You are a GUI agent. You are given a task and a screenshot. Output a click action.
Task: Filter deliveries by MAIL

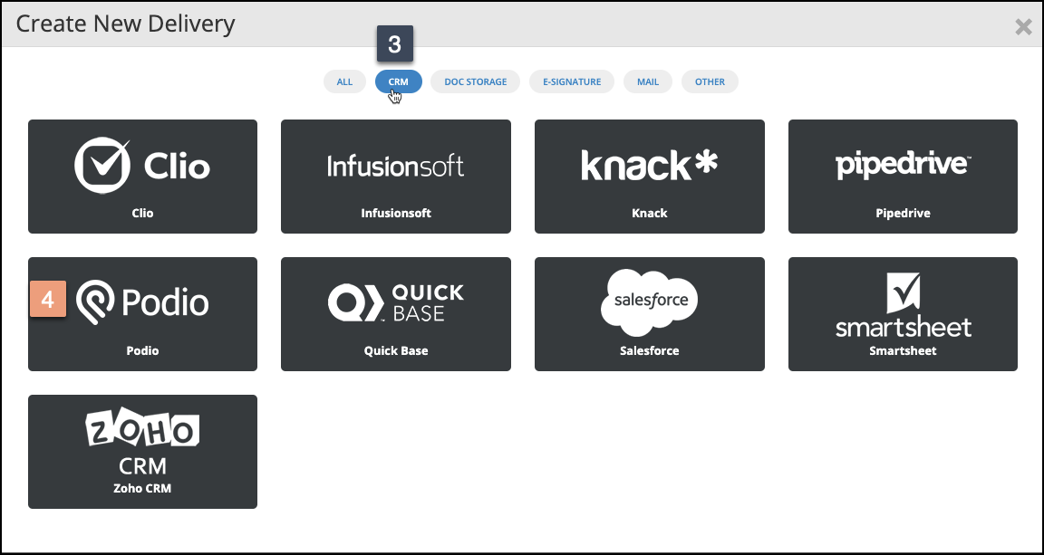pos(648,81)
